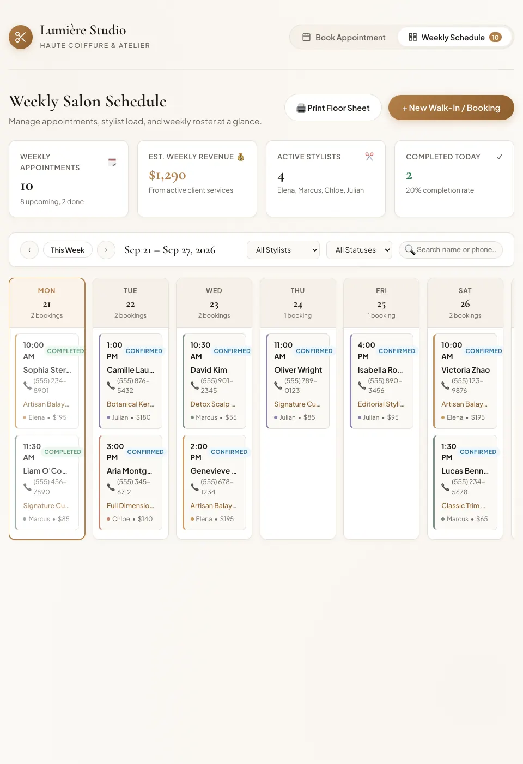This screenshot has height=764, width=523.
Task: Click phone icon for Sophia Ster...
Action: point(27,385)
